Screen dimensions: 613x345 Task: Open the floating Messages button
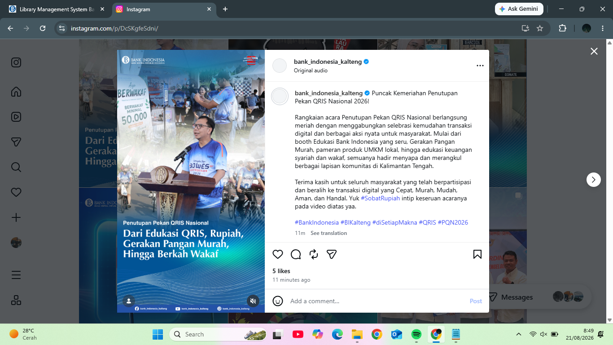[536, 297]
